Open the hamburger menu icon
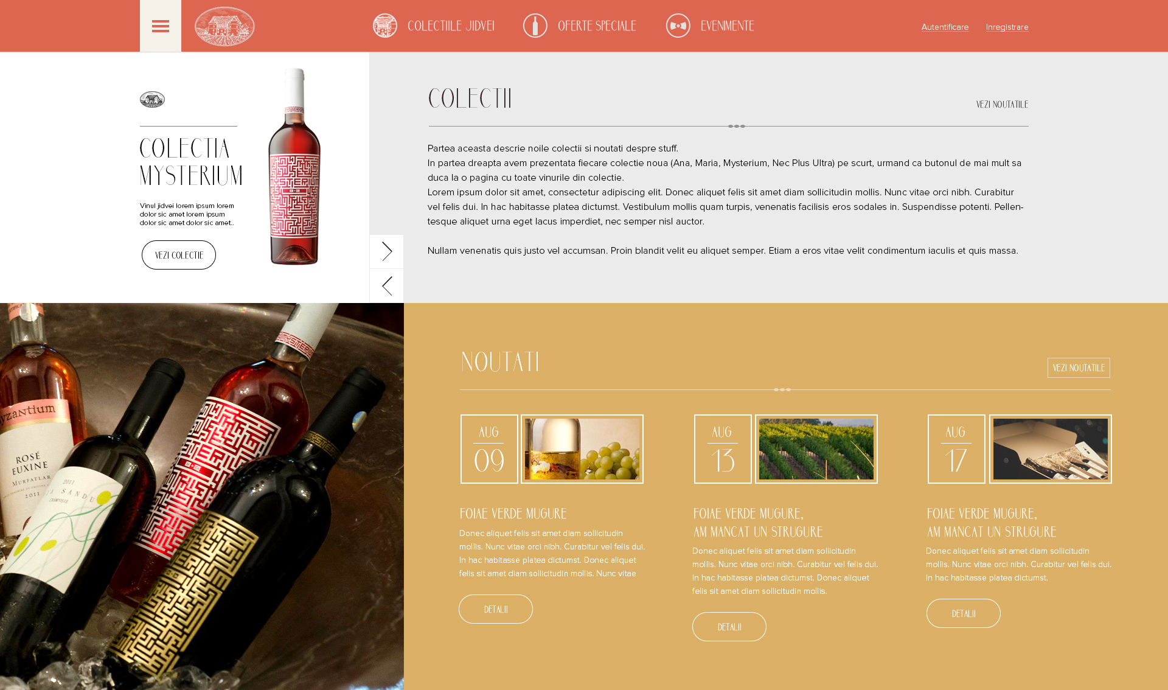 click(x=161, y=26)
